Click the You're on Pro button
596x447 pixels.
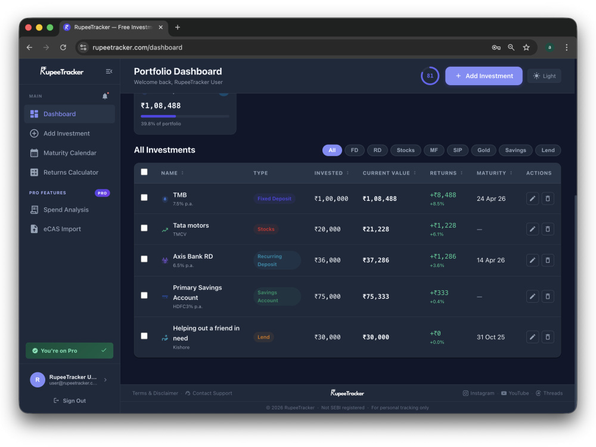[x=70, y=351]
